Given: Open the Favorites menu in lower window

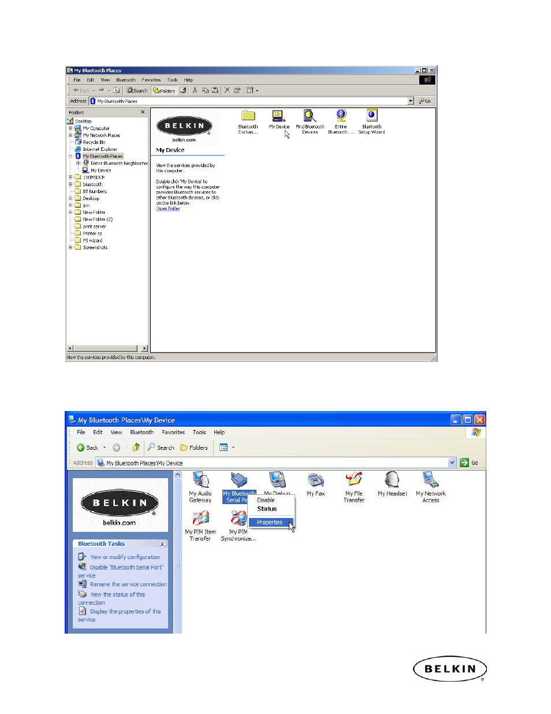Looking at the screenshot, I should point(173,432).
